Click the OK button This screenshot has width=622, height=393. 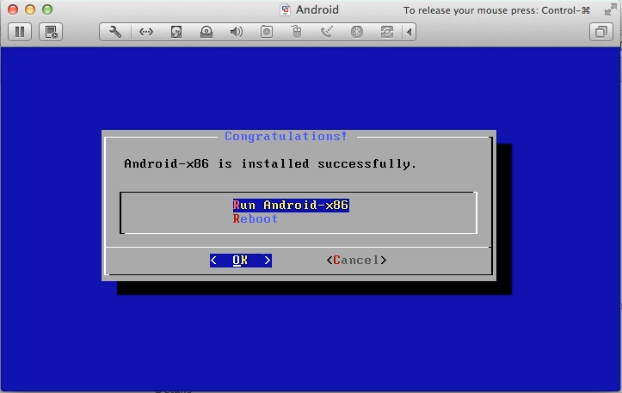(241, 261)
